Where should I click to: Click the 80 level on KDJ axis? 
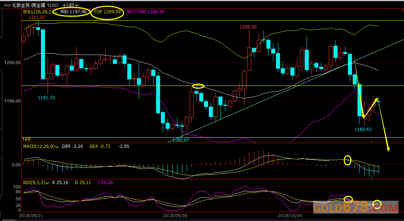coord(18,192)
